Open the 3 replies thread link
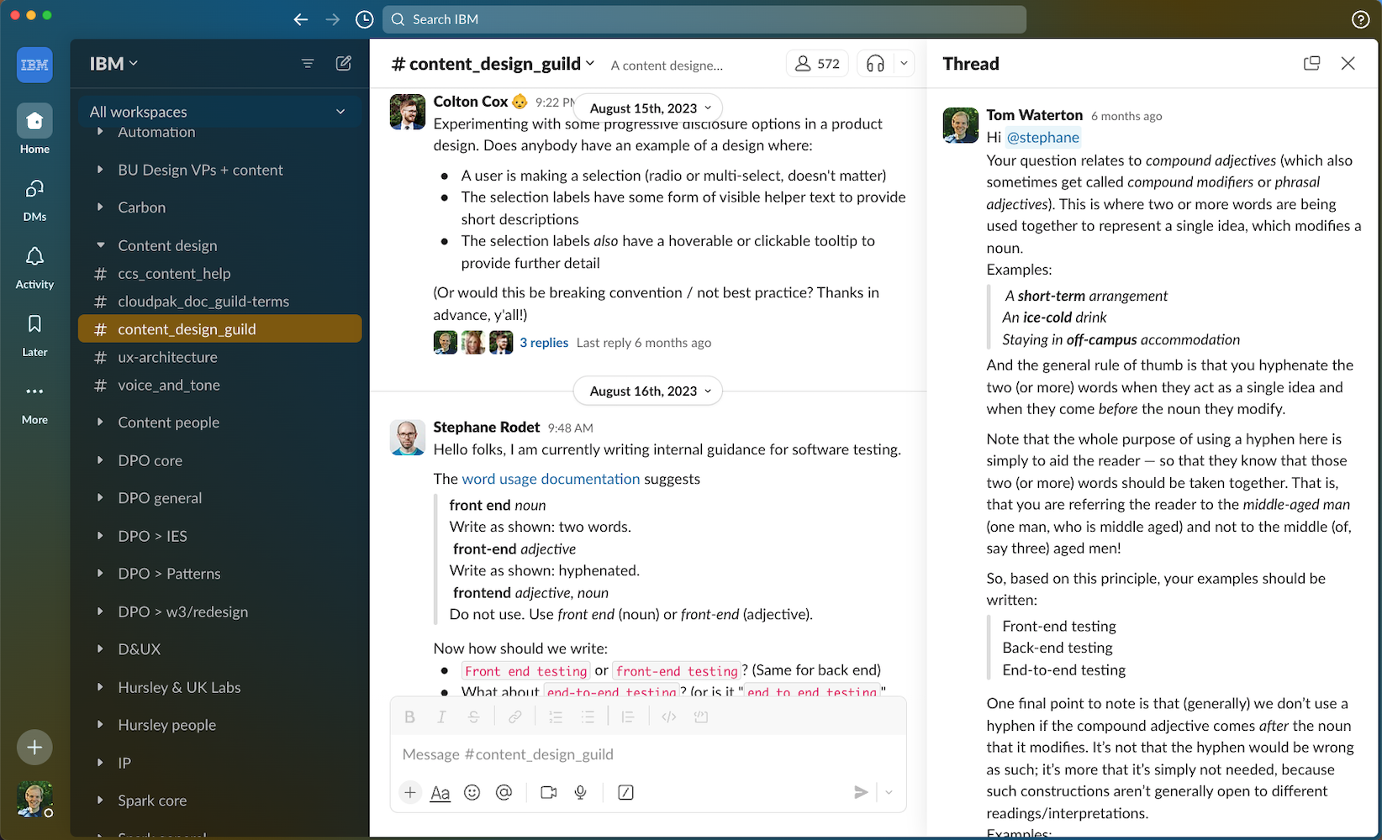 544,343
